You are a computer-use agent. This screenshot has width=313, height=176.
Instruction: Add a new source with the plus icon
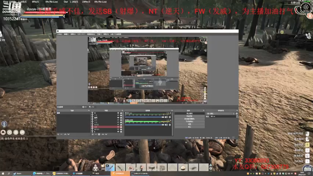tap(93, 134)
